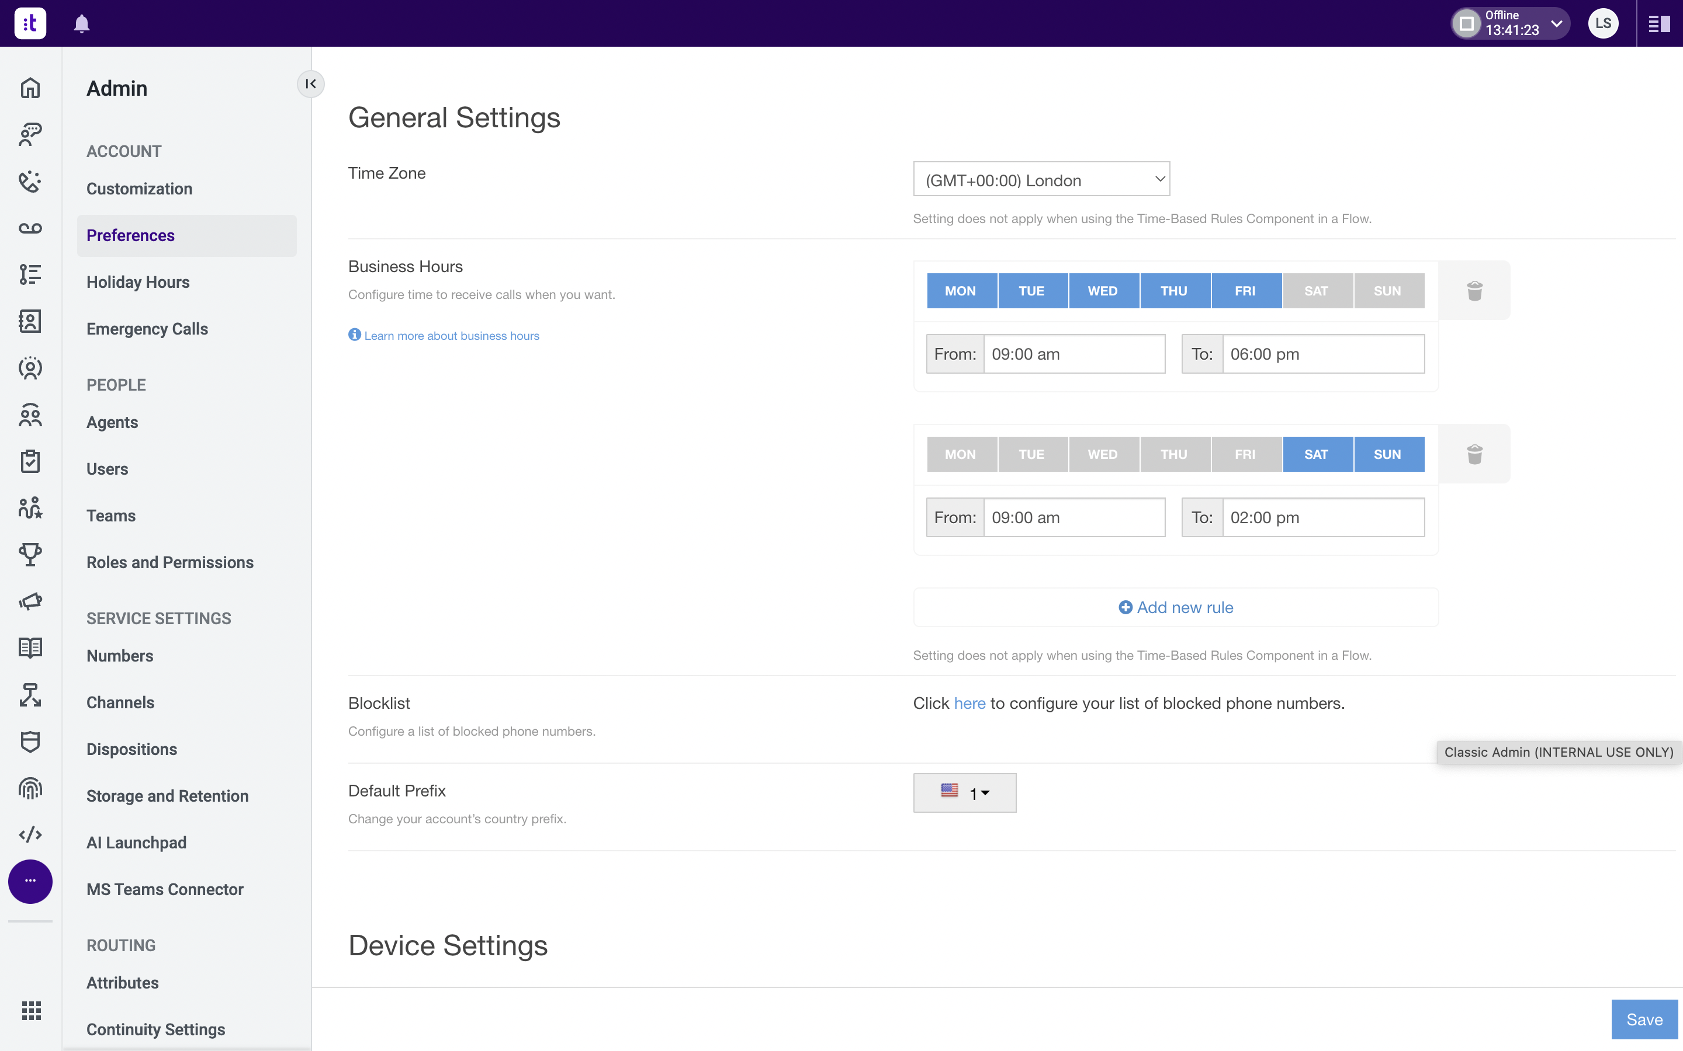Image resolution: width=1683 pixels, height=1051 pixels.
Task: Open the conversations headset chat icon
Action: click(x=30, y=134)
